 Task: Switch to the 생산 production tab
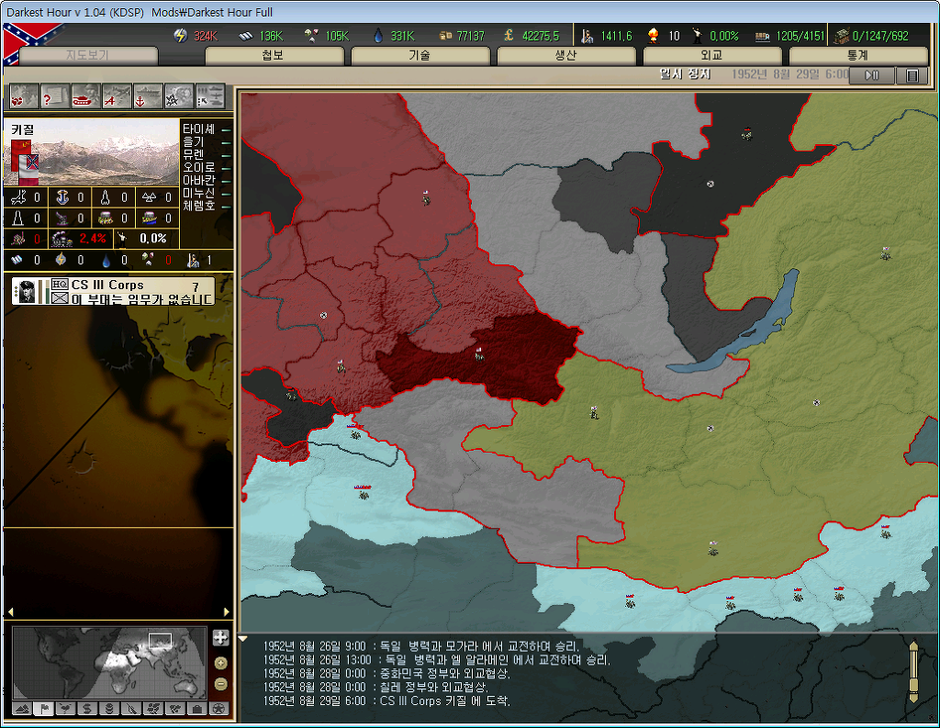point(565,56)
